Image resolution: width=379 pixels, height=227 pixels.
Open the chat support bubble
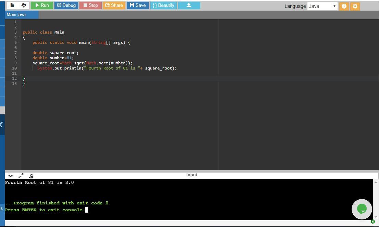click(362, 209)
